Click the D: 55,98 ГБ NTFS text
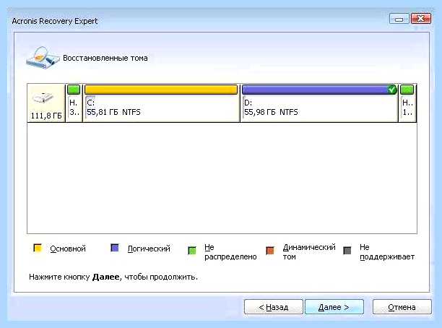442x328 pixels. pyautogui.click(x=271, y=108)
